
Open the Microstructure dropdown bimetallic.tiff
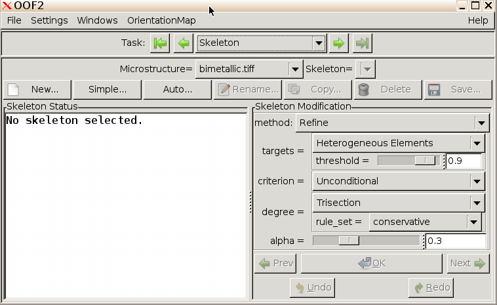[x=248, y=69]
